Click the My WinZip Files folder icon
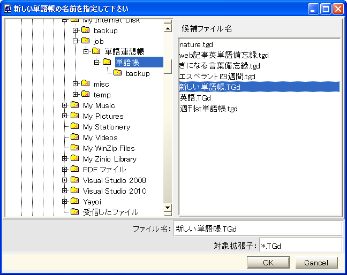The width and height of the screenshot is (347, 275). pyautogui.click(x=75, y=148)
